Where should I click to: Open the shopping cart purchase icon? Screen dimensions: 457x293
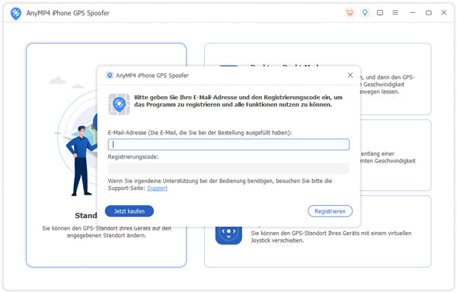(350, 13)
